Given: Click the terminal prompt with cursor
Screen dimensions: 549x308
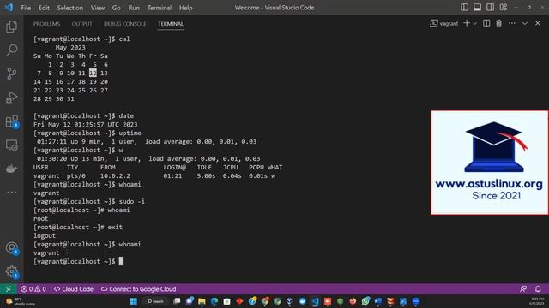Looking at the screenshot, I should (78, 261).
